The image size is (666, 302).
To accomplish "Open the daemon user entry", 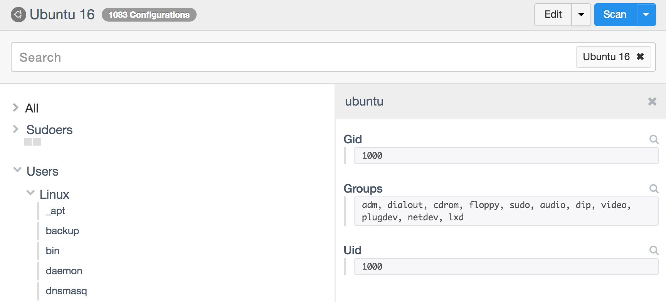I will pyautogui.click(x=64, y=271).
